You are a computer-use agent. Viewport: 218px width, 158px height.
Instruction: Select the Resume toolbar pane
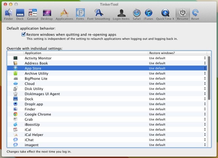(183, 15)
